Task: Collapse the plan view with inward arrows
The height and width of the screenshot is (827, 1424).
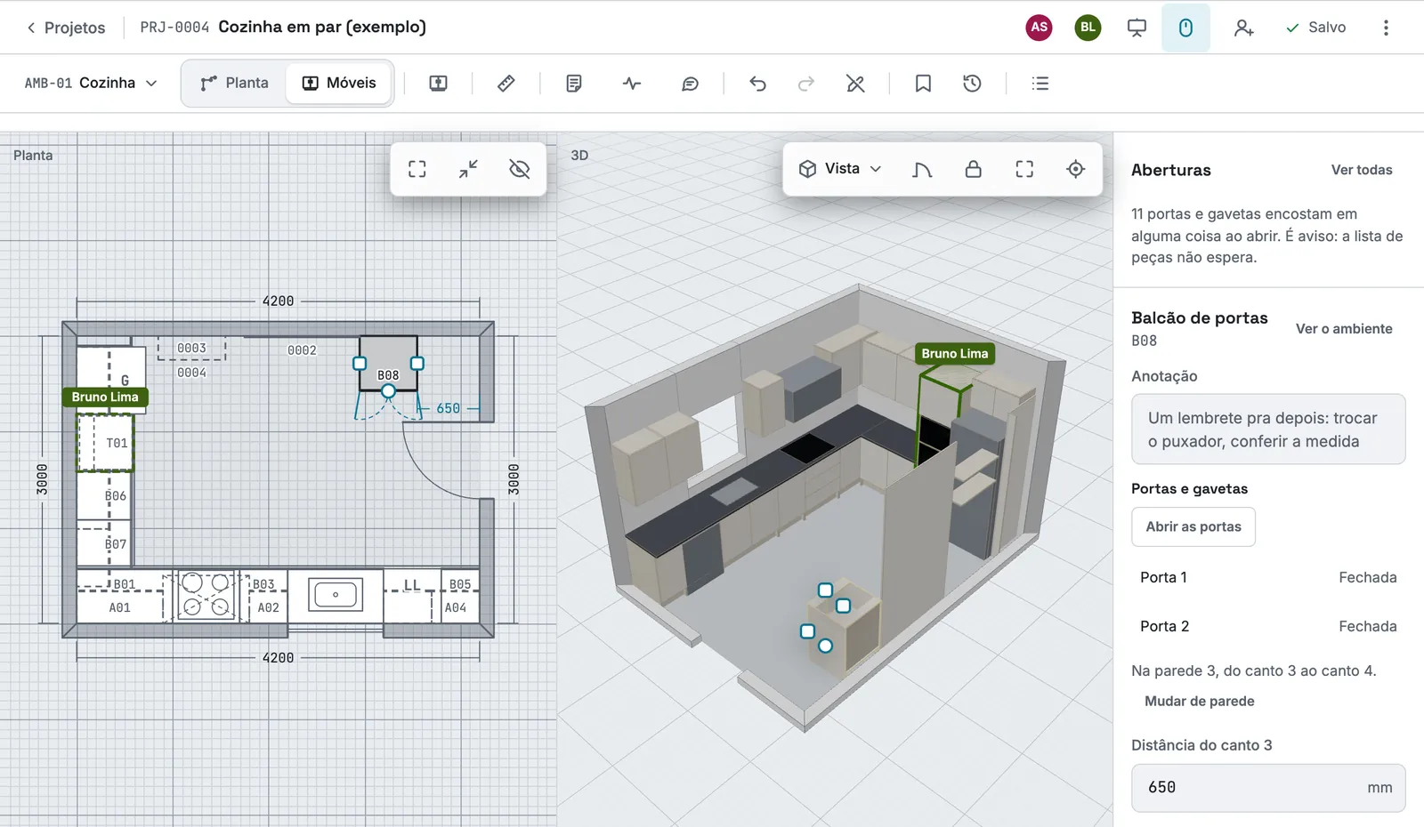Action: [x=468, y=169]
